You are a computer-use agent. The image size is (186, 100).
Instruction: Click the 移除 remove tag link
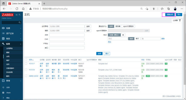tap(163, 39)
